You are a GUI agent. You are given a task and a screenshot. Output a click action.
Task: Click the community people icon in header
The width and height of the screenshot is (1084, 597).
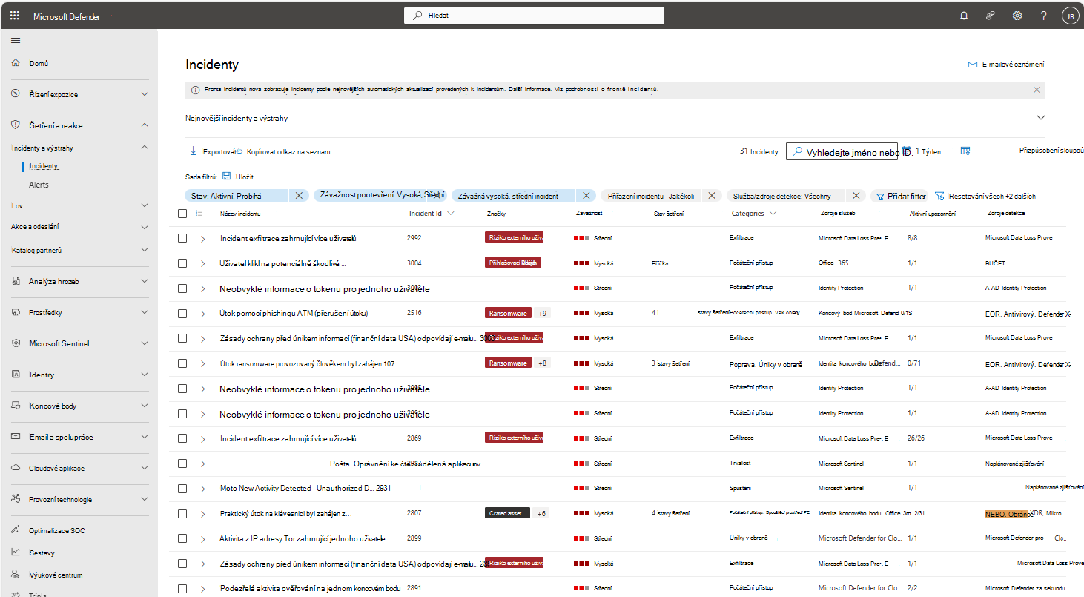click(990, 16)
